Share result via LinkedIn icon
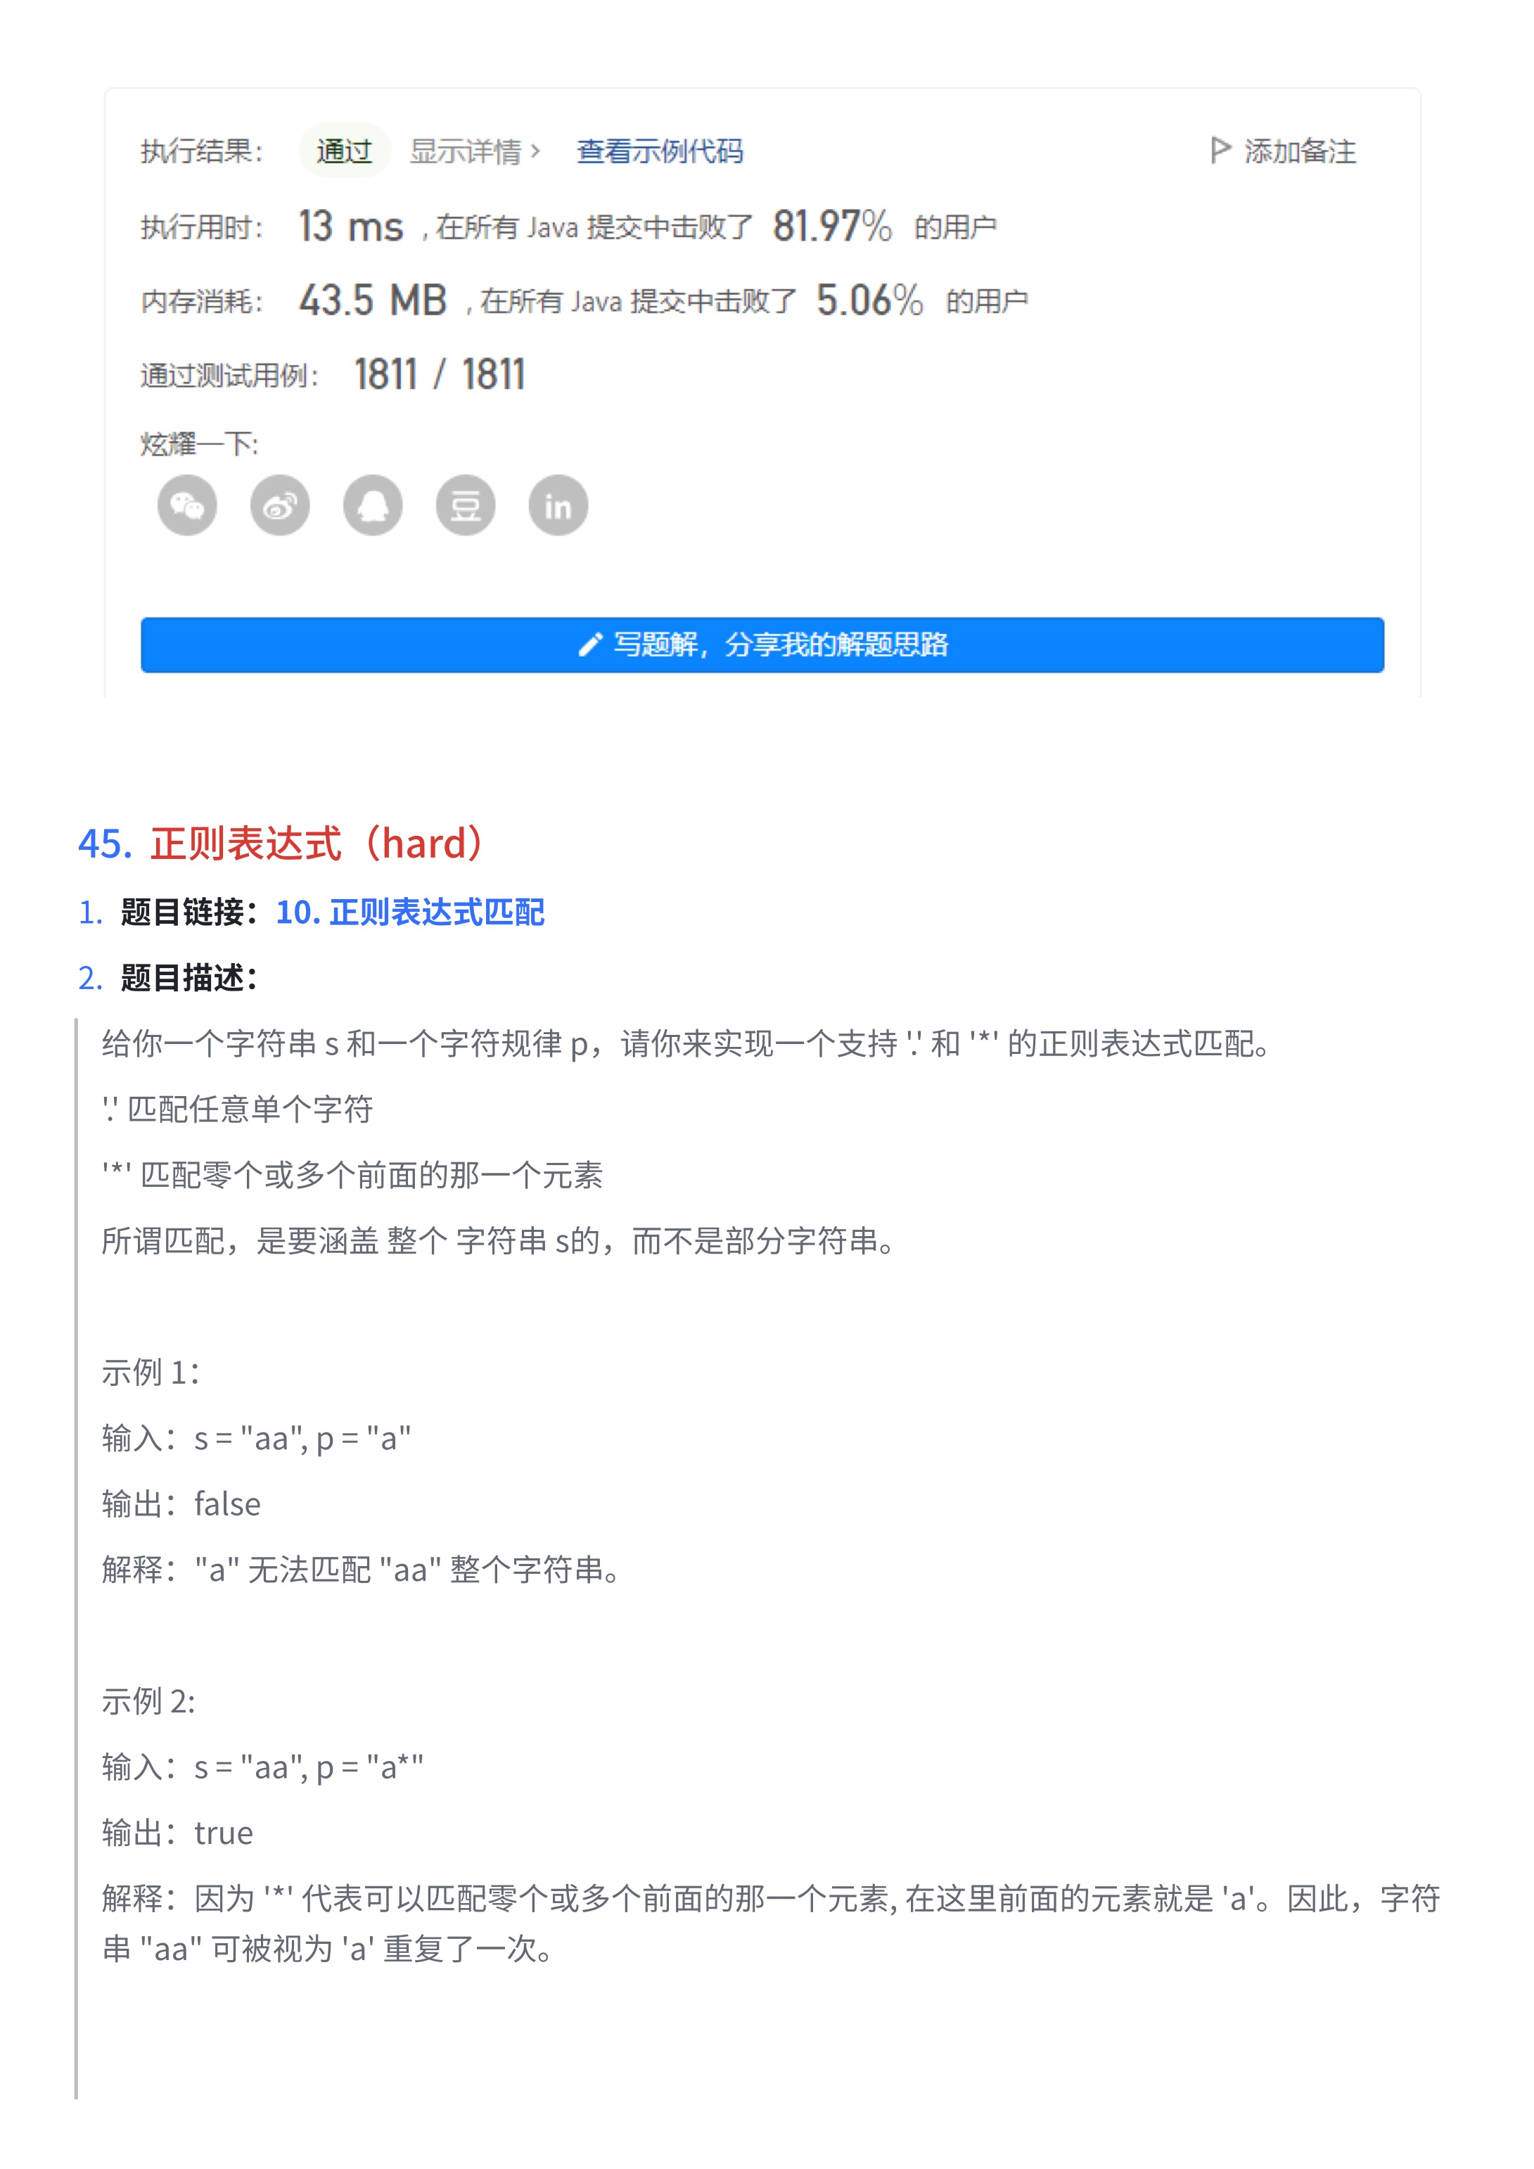The height and width of the screenshot is (2169, 1534). (558, 505)
